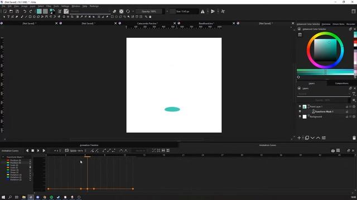Open the toolbar blending mode dropdown

coord(90,11)
